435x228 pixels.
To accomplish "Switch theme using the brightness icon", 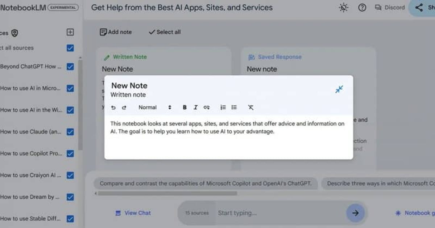I will (343, 8).
